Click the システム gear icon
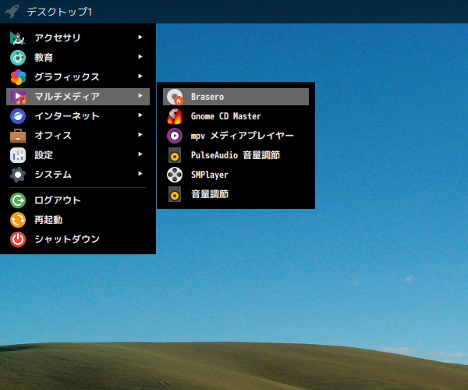Screen dimensions: 468x390 pos(18,175)
